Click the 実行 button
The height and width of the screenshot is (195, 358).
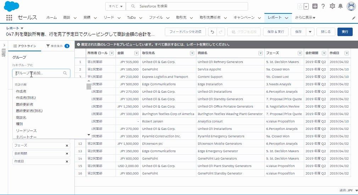pos(345,32)
